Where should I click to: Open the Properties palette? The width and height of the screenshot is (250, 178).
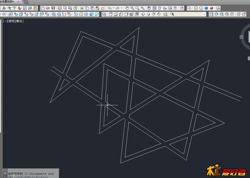click(x=149, y=8)
